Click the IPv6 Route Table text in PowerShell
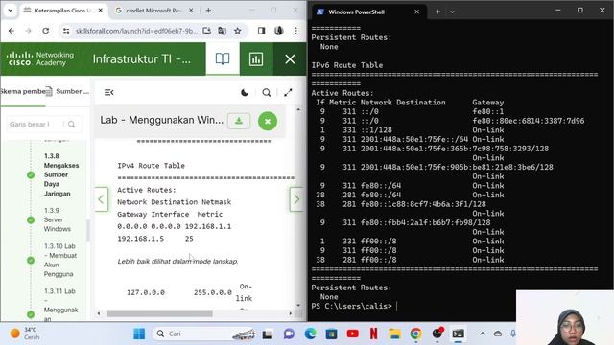This screenshot has height=345, width=614. click(347, 65)
